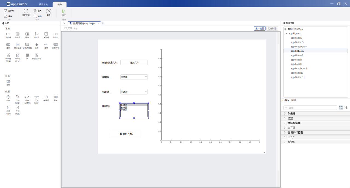This screenshot has width=350, height=188.
Task: Select the 数据可视化App.btapp document tab
Action: coord(84,23)
